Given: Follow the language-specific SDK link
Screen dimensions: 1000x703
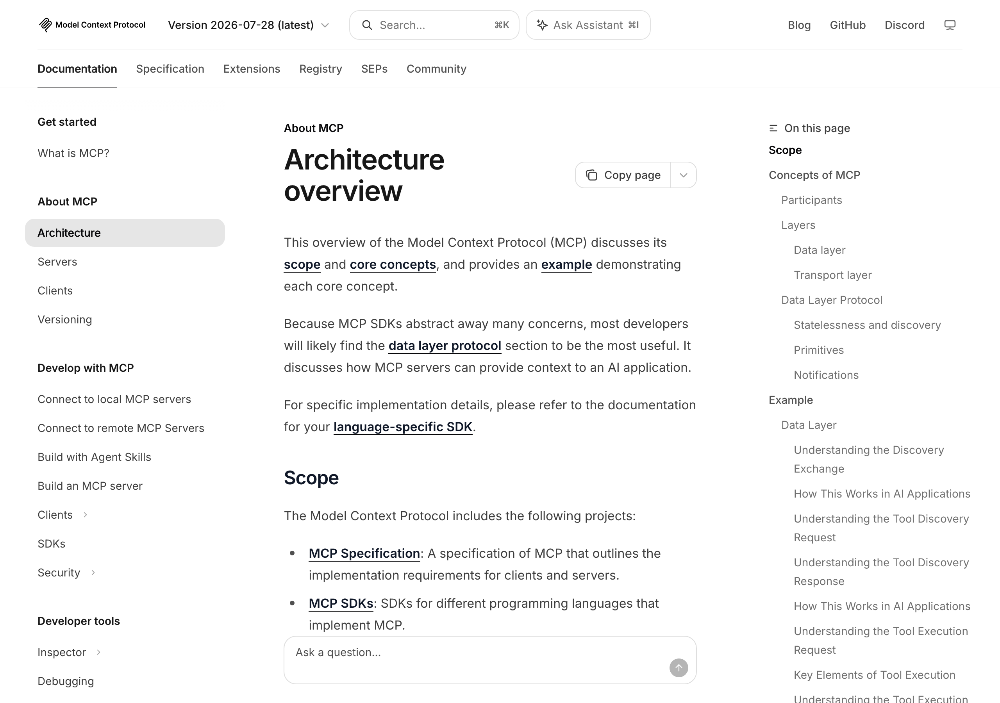Looking at the screenshot, I should click(x=403, y=427).
